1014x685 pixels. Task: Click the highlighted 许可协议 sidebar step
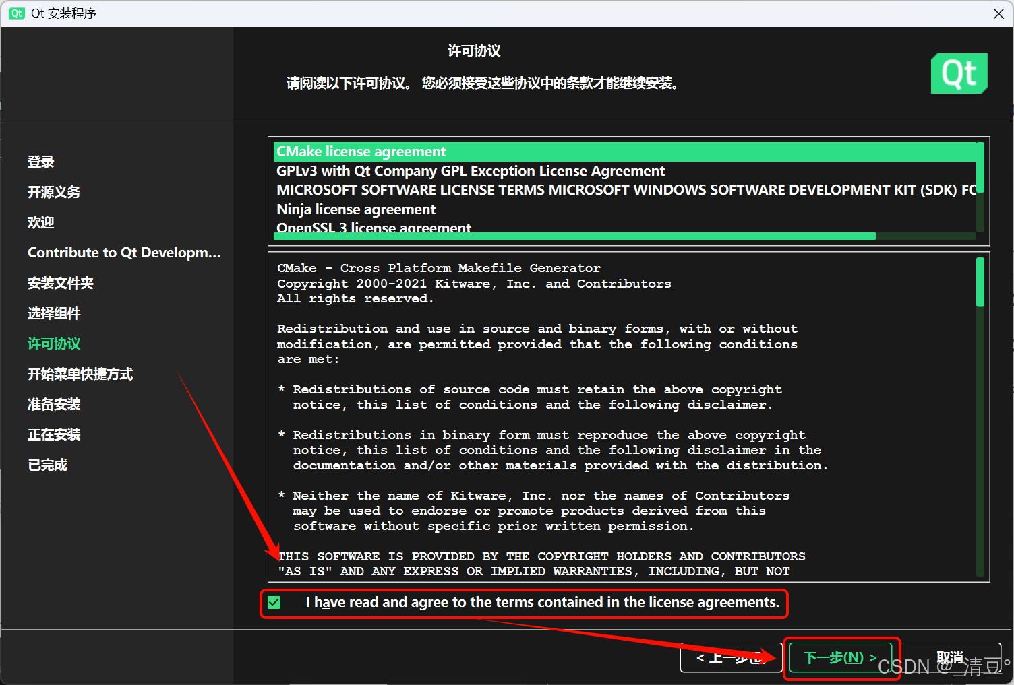click(x=54, y=344)
